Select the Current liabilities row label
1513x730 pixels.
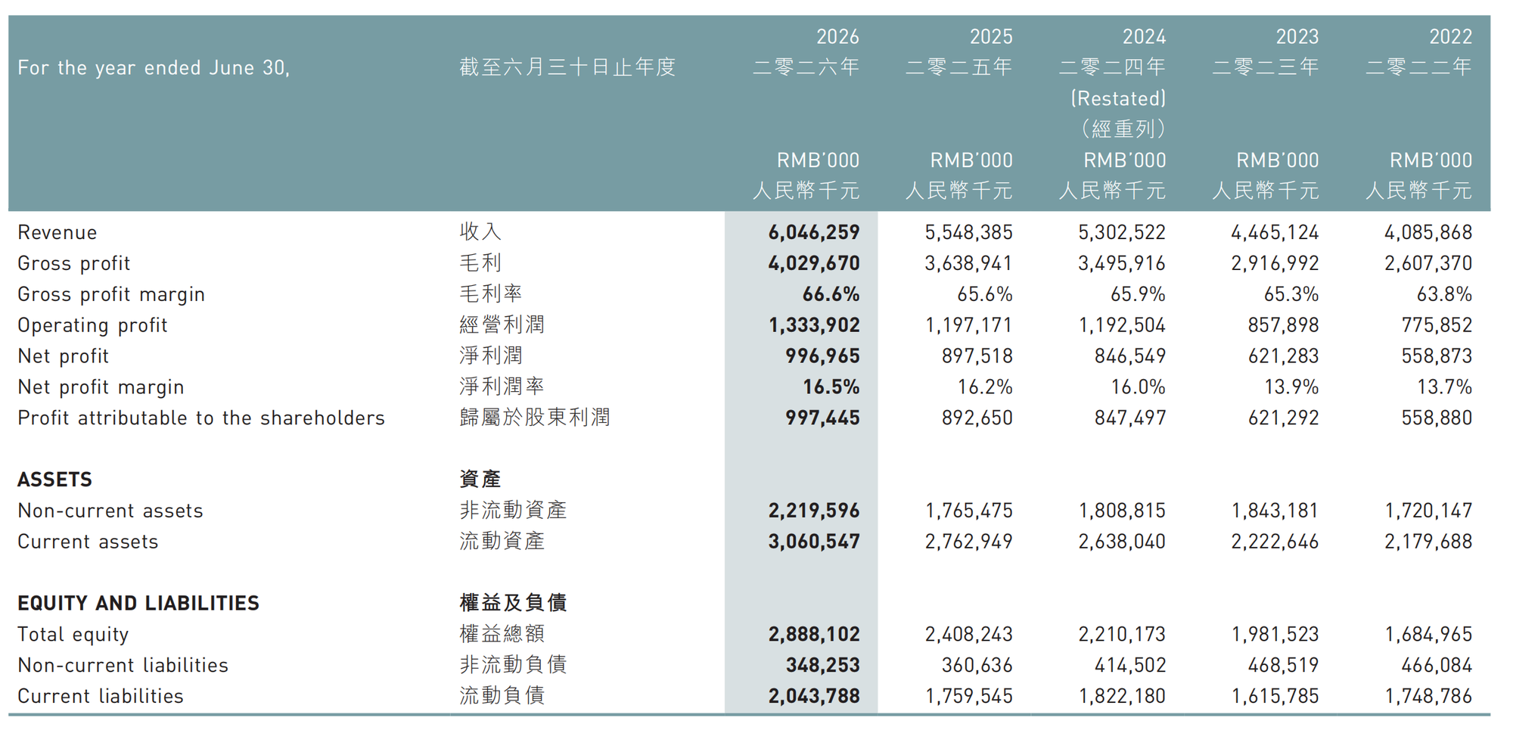(101, 696)
